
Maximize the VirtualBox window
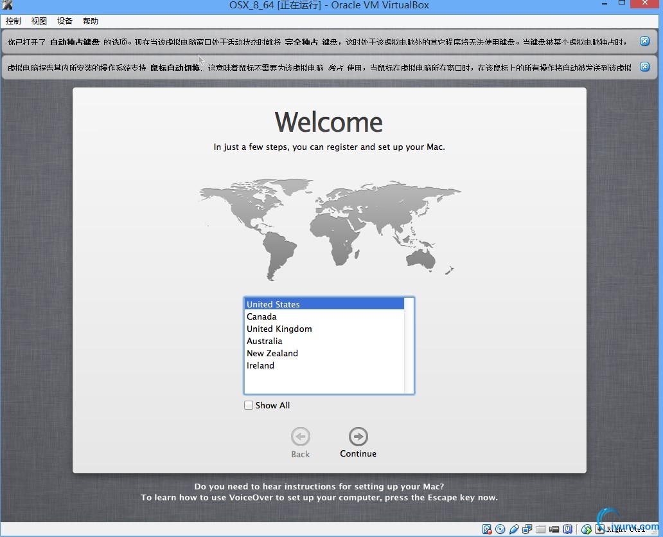(622, 3)
